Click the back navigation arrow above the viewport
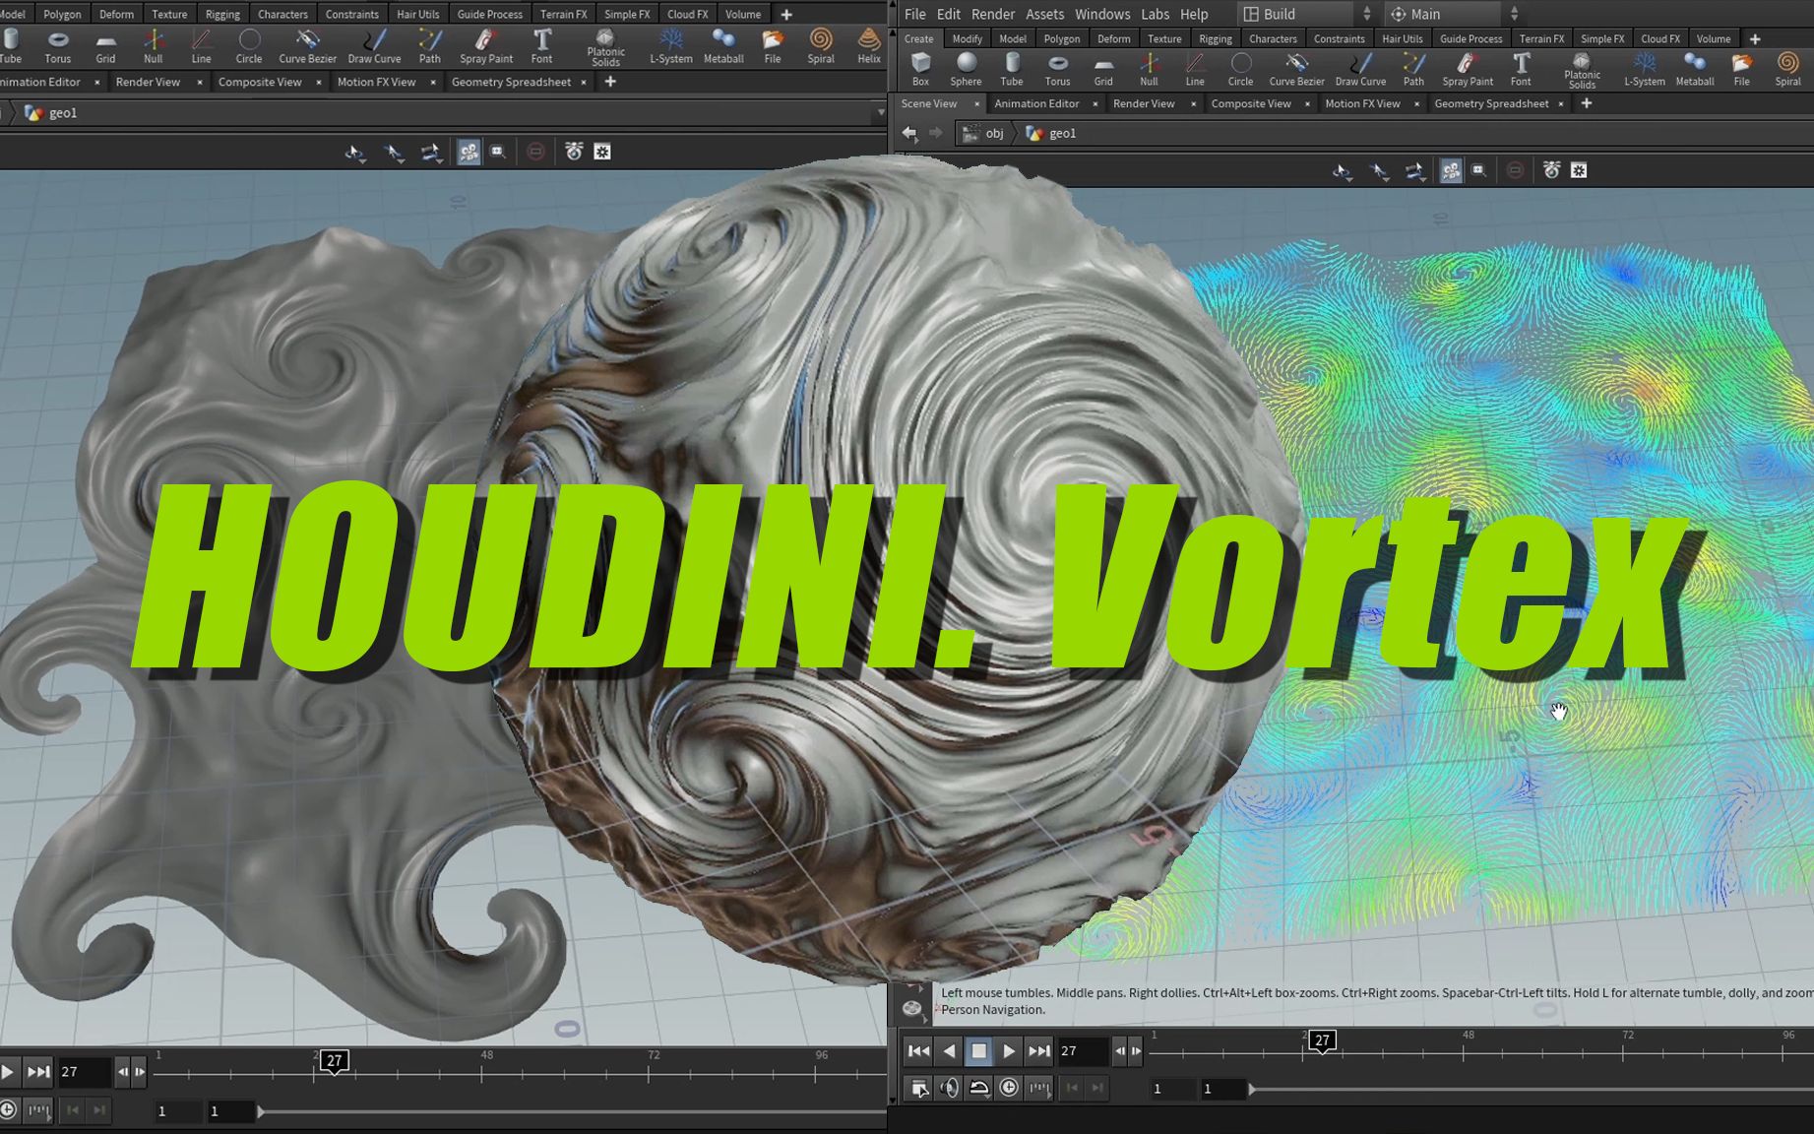Screen dimensions: 1814x1134 (909, 133)
